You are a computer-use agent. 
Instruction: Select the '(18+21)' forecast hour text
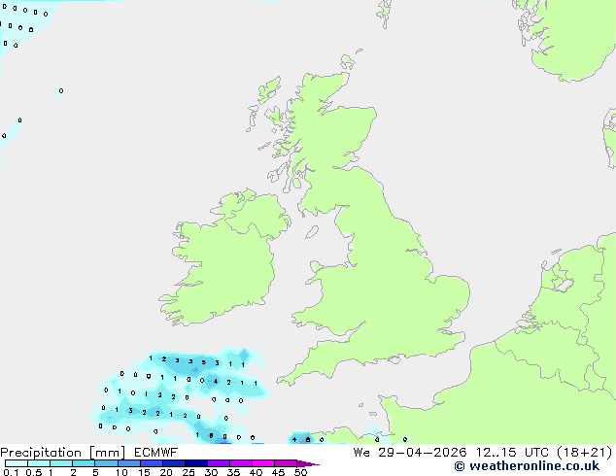click(585, 453)
